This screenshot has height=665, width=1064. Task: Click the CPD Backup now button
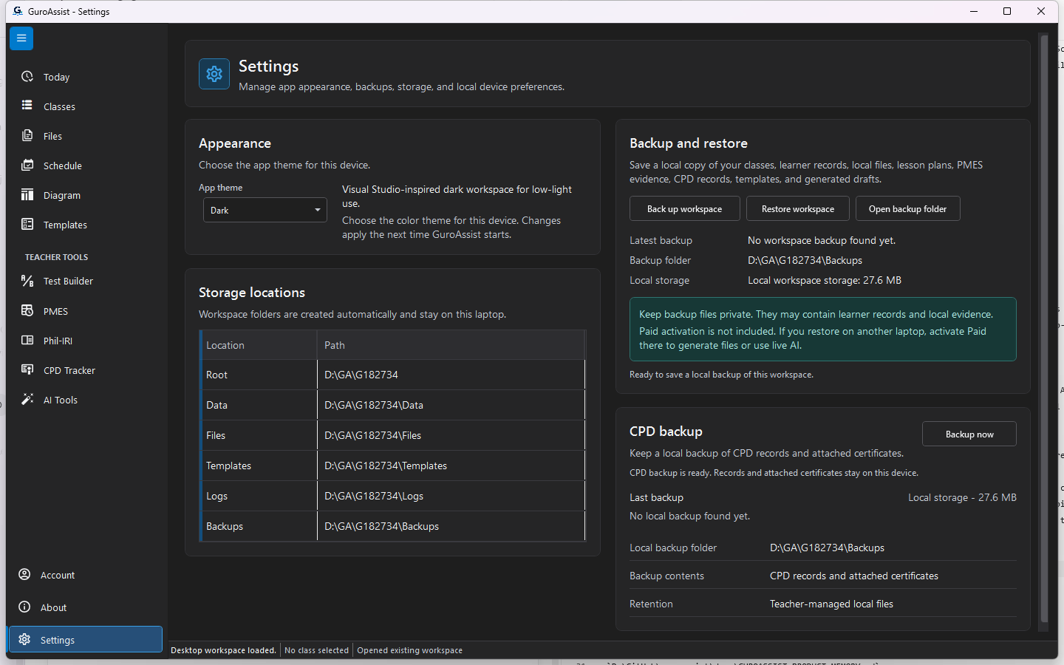tap(969, 434)
